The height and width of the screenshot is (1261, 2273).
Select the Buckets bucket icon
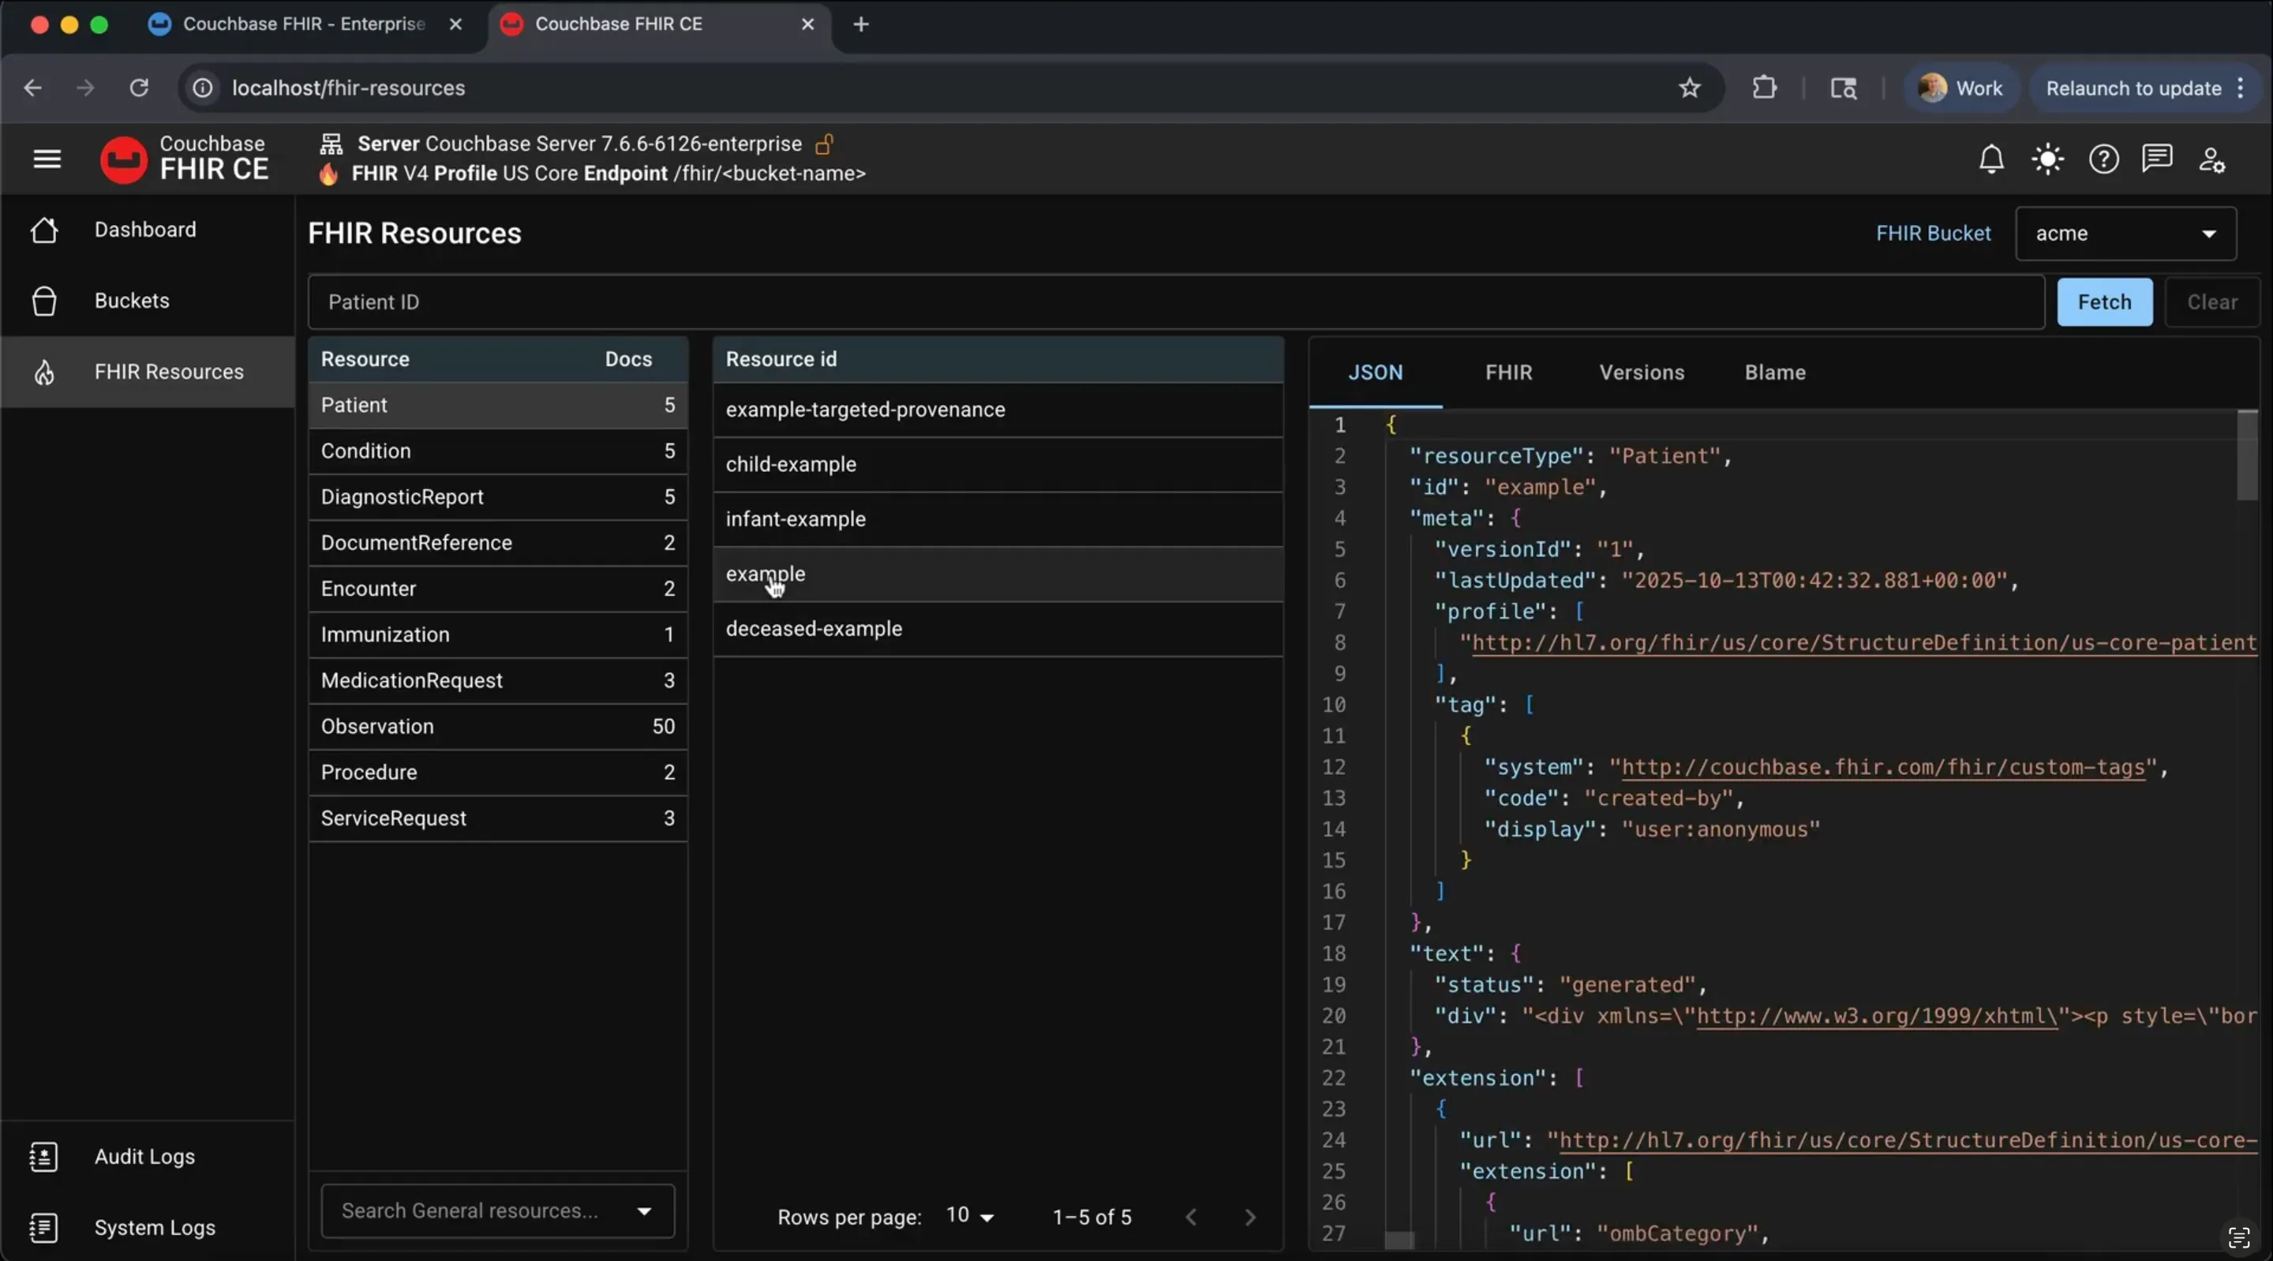coord(45,301)
